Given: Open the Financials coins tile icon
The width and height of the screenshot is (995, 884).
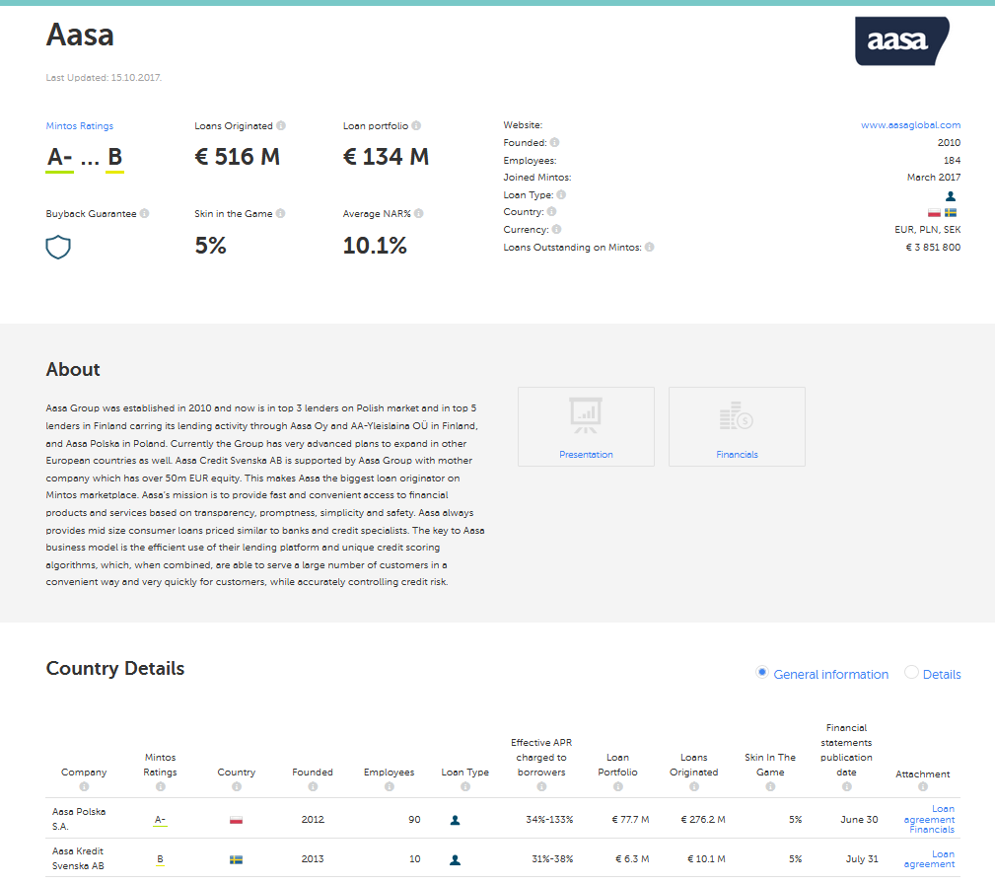Looking at the screenshot, I should pos(737,416).
